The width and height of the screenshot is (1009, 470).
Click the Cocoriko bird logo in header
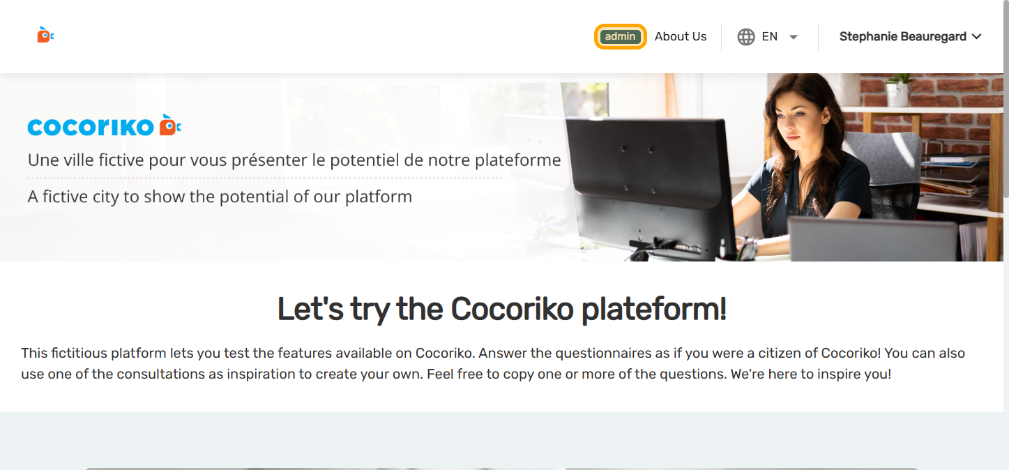coord(45,35)
